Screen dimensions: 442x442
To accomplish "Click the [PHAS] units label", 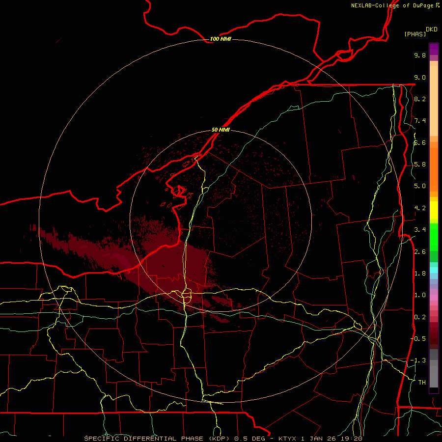I will [x=415, y=34].
